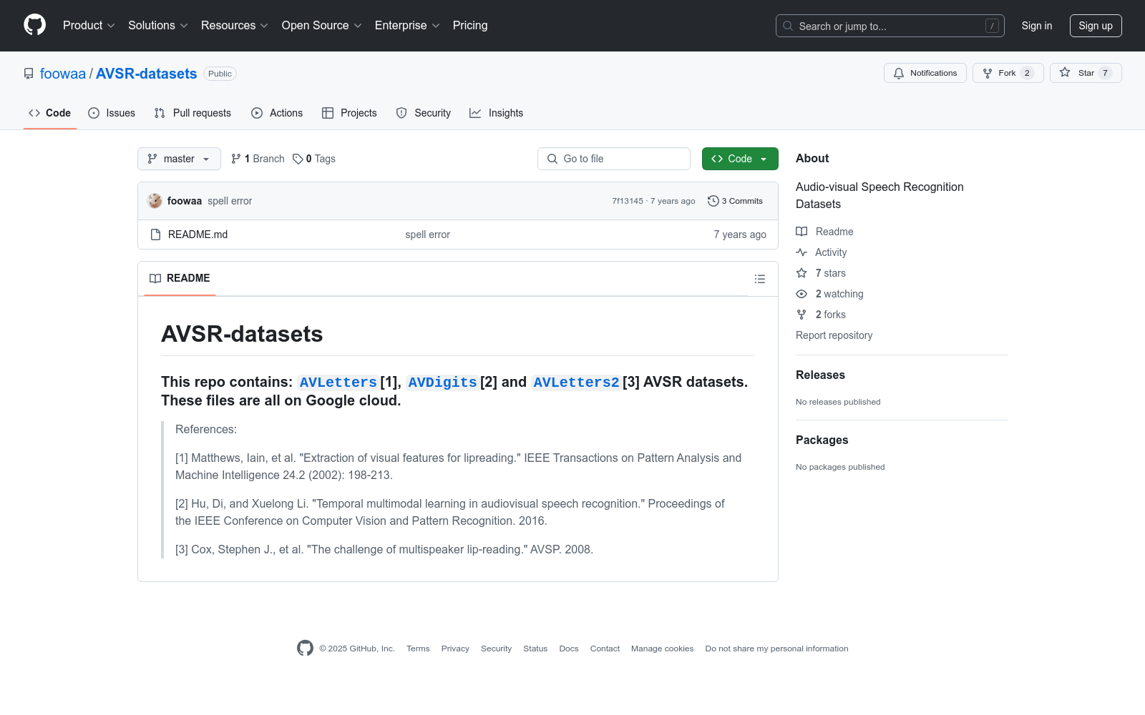View the 2 watching list

click(x=829, y=294)
